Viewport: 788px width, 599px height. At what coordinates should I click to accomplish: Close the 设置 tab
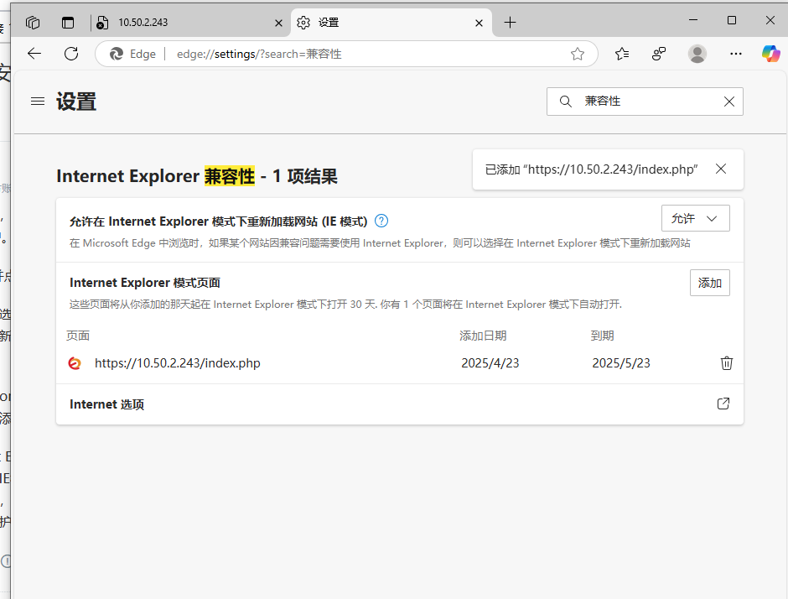[x=479, y=23]
